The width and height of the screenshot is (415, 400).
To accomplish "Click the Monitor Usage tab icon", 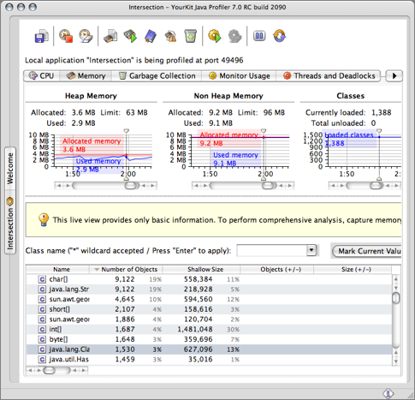I will pos(212,76).
